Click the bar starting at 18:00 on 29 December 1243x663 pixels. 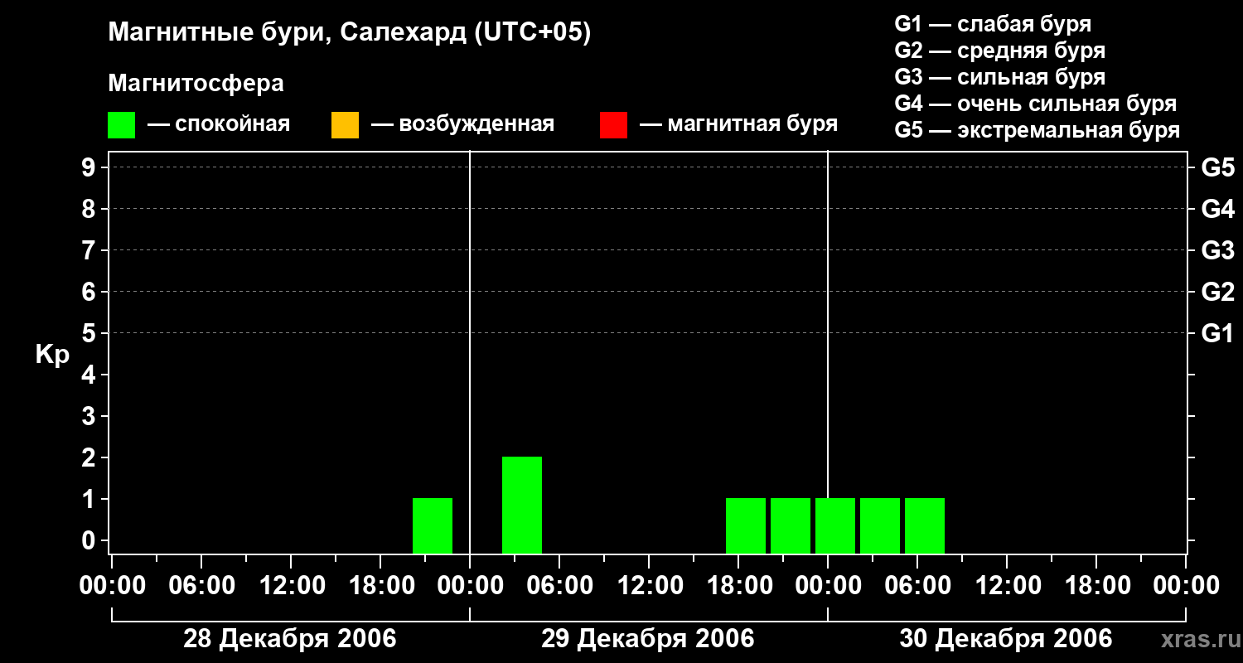point(746,525)
